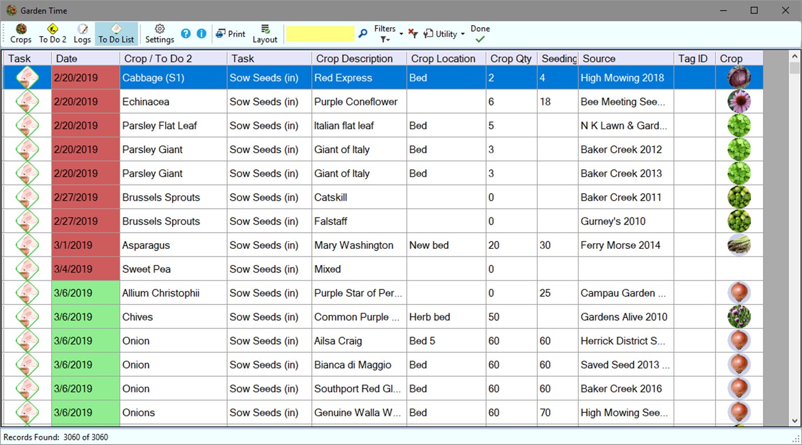The height and width of the screenshot is (445, 802).
Task: Open the To Do 2 view
Action: 52,33
